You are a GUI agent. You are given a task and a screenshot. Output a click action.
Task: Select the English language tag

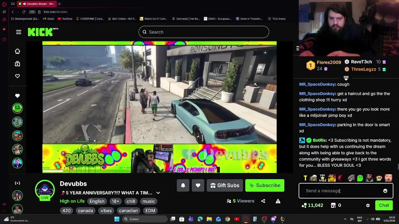pyautogui.click(x=97, y=201)
